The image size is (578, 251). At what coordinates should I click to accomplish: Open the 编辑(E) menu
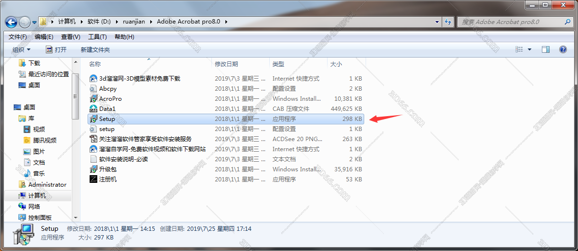pos(44,37)
